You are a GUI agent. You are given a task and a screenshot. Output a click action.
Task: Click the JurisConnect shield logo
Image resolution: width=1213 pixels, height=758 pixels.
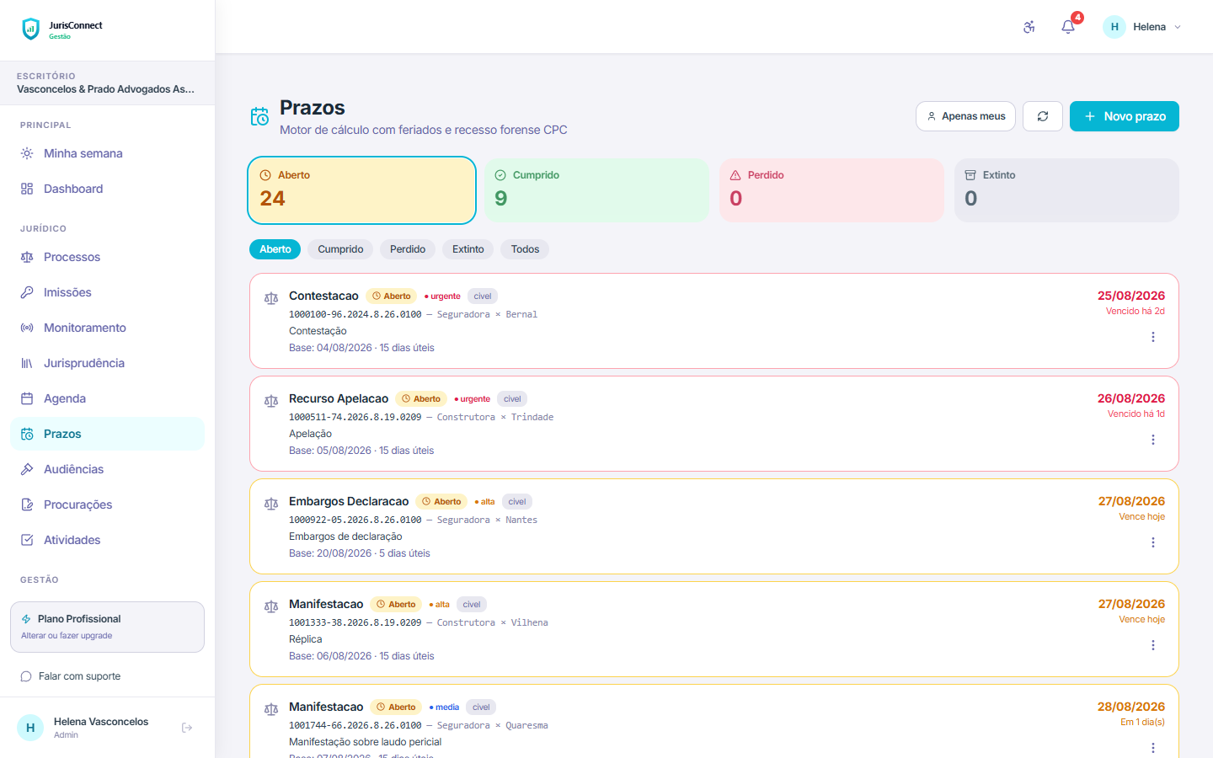31,29
